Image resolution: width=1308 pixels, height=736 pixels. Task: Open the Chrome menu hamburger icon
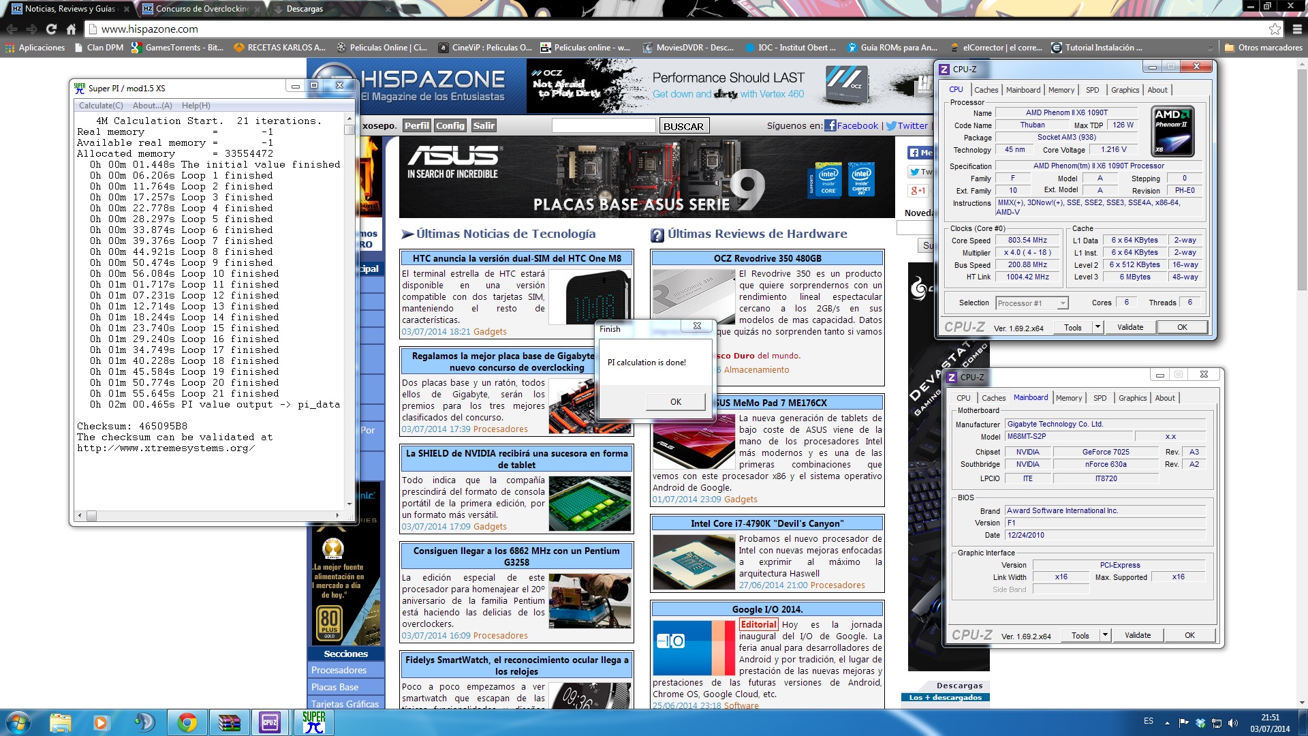pos(1296,29)
